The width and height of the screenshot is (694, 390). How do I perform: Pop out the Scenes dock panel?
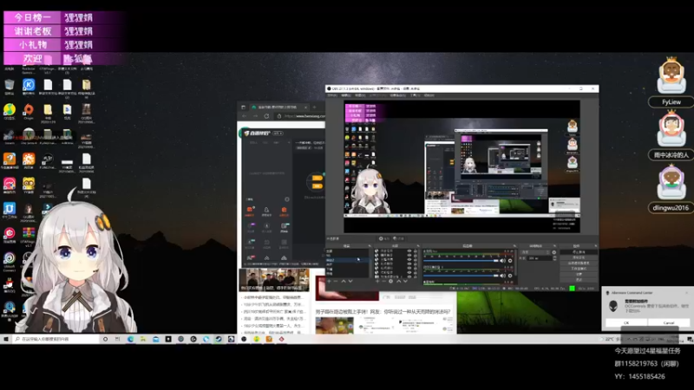click(370, 246)
